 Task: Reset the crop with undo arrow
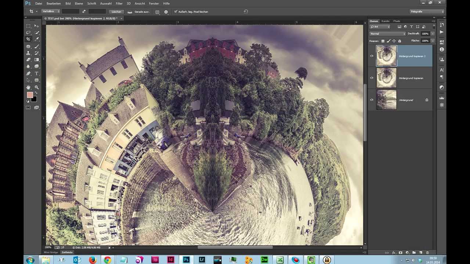246,11
